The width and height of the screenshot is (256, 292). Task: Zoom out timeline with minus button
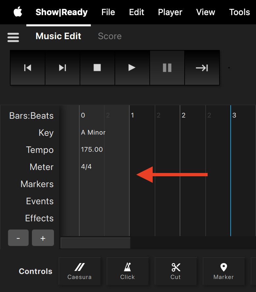coord(18,238)
